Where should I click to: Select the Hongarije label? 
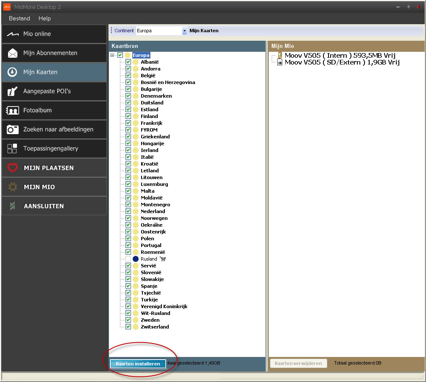pyautogui.click(x=153, y=143)
